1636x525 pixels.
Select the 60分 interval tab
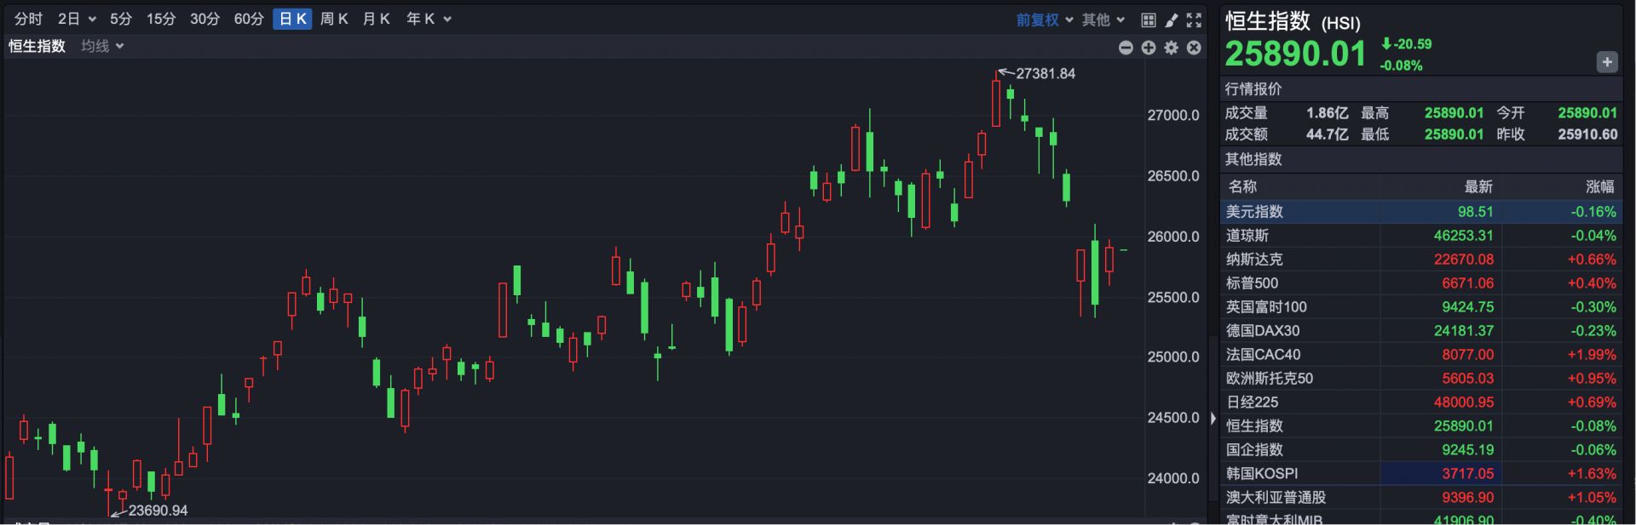coord(249,19)
